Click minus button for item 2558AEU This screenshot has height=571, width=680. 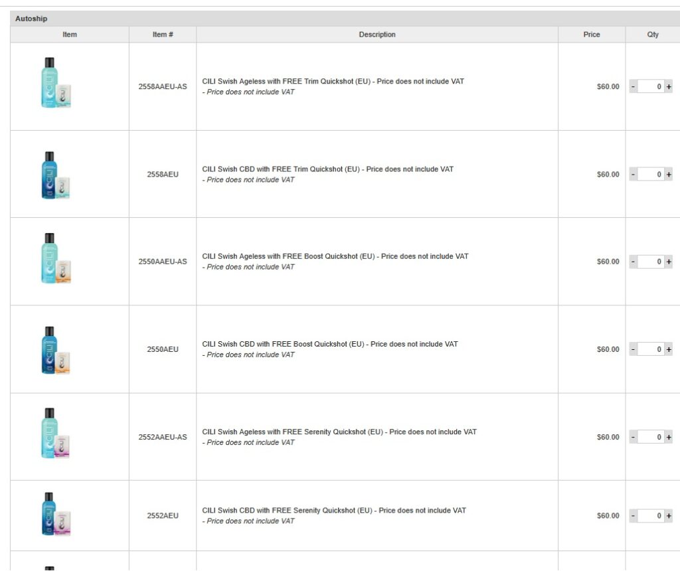coord(633,175)
